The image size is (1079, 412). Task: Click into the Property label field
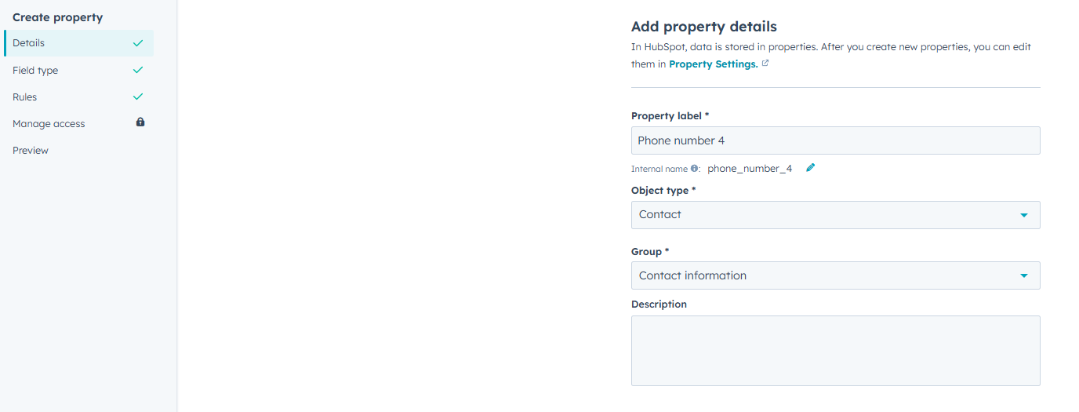pyautogui.click(x=835, y=140)
